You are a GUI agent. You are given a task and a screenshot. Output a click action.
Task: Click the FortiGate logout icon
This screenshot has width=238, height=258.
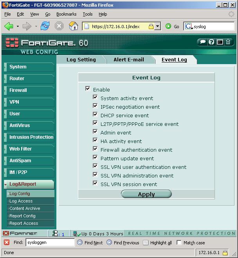pos(228,42)
